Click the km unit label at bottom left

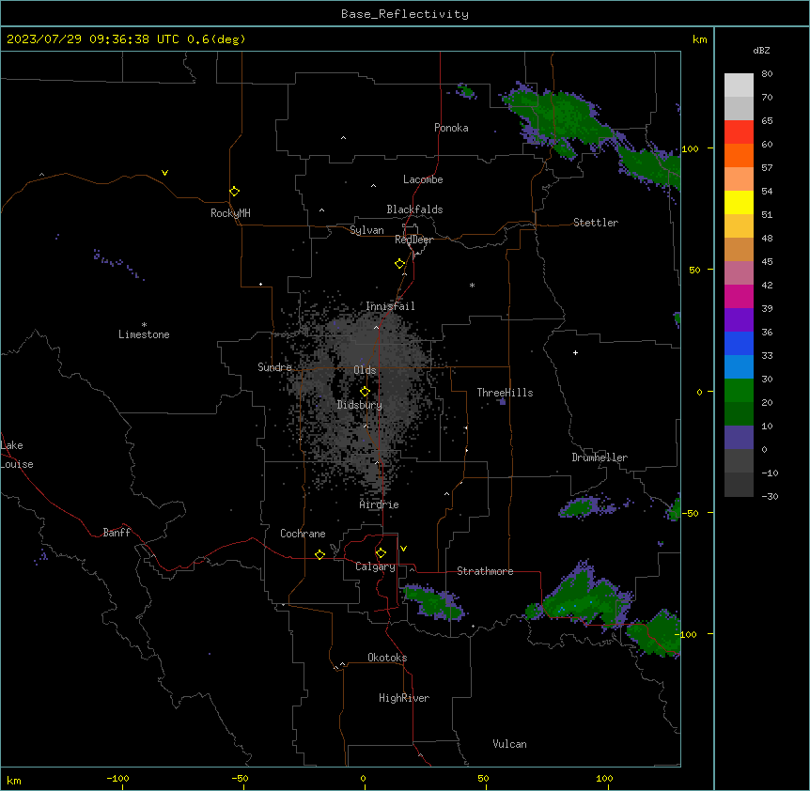coord(14,781)
